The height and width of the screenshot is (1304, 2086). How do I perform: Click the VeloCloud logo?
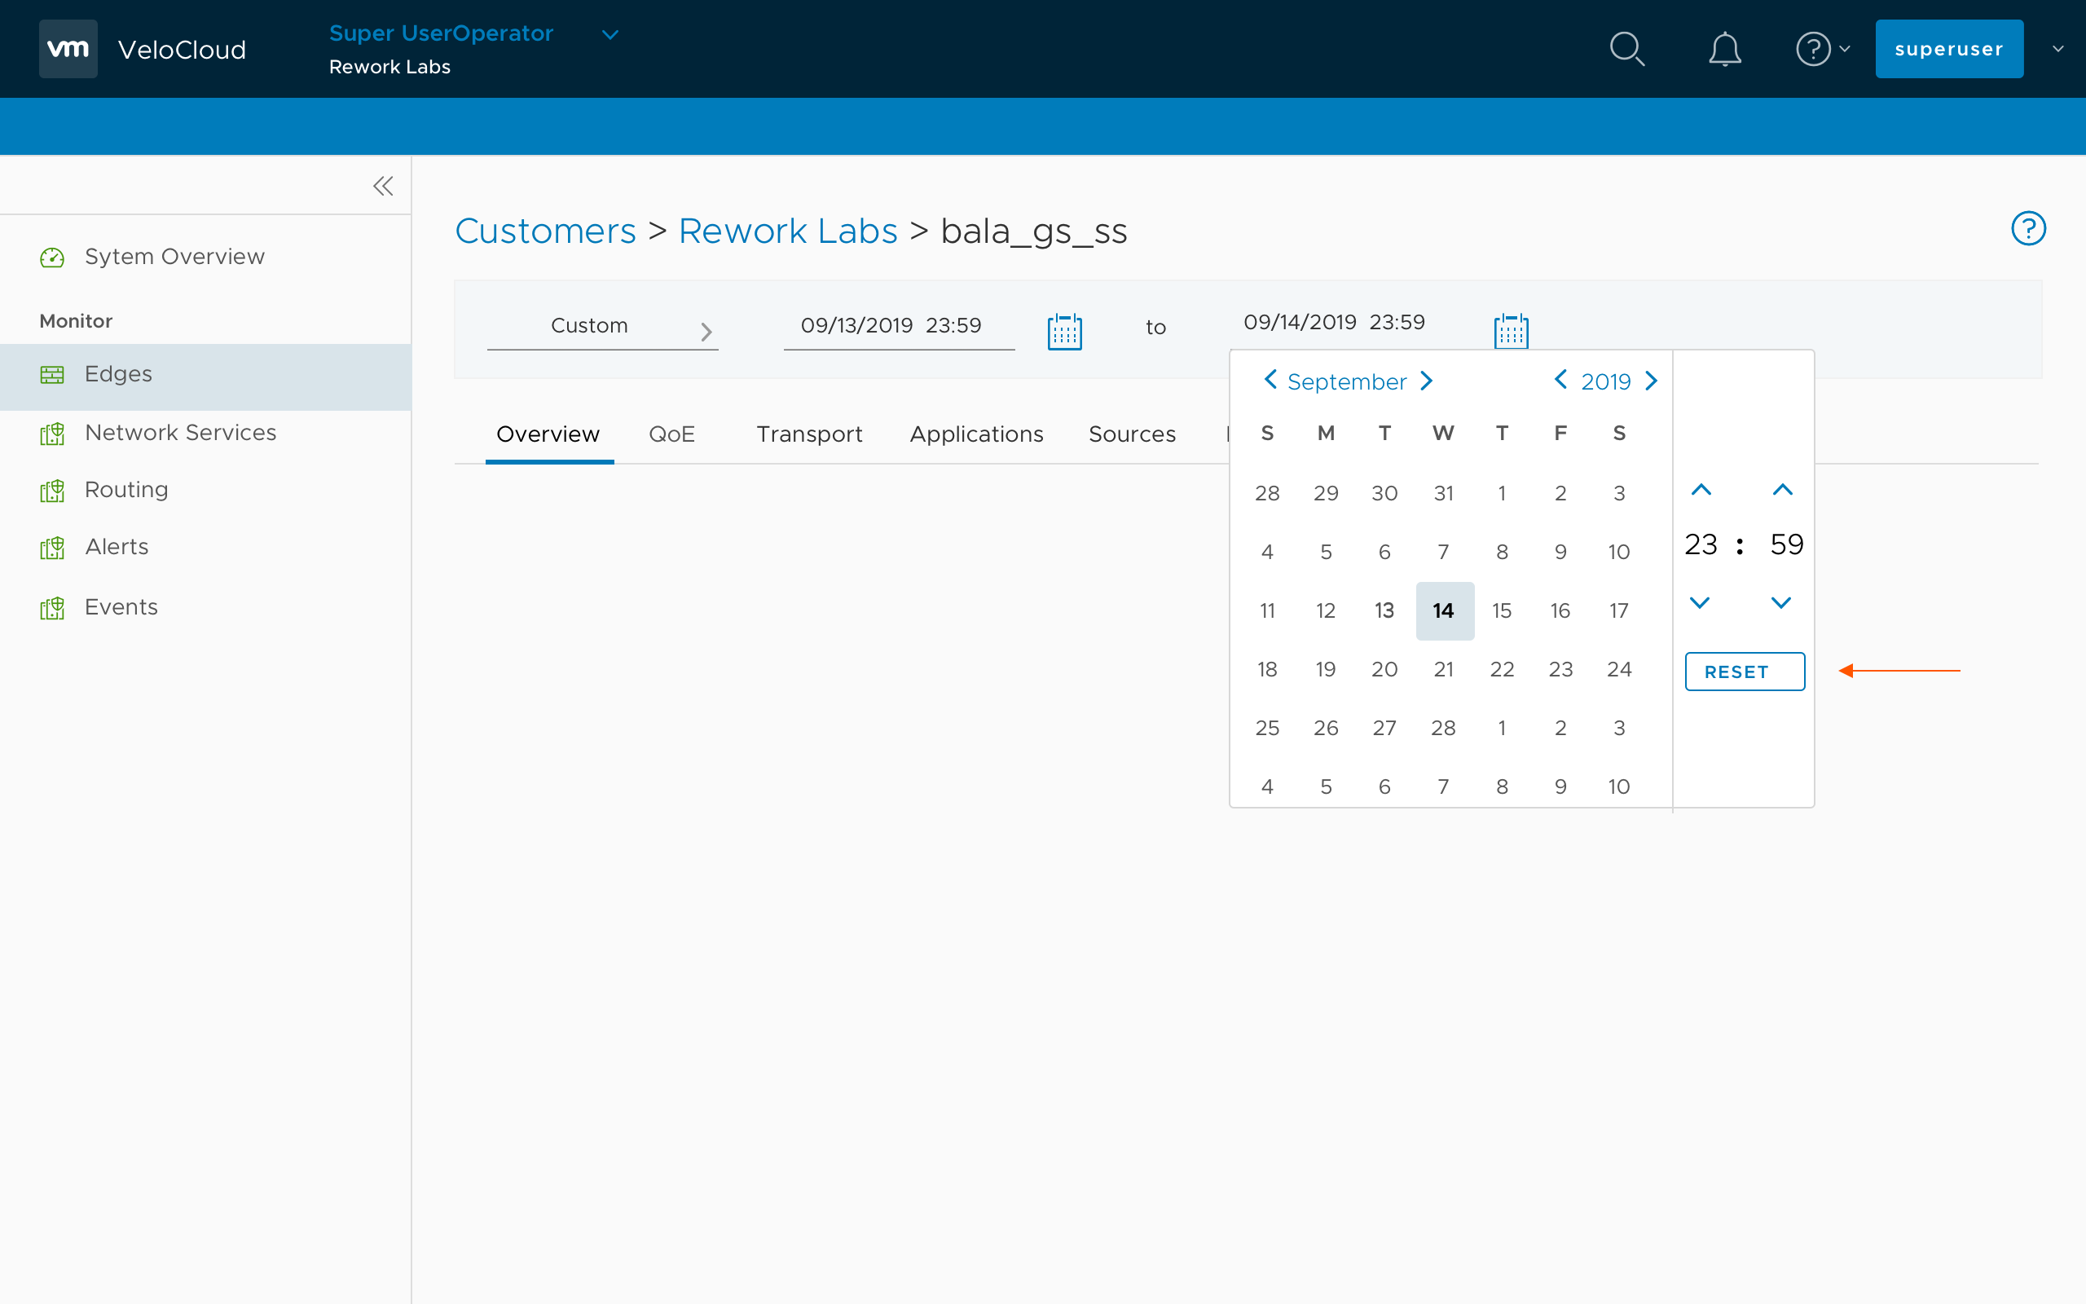(x=68, y=48)
